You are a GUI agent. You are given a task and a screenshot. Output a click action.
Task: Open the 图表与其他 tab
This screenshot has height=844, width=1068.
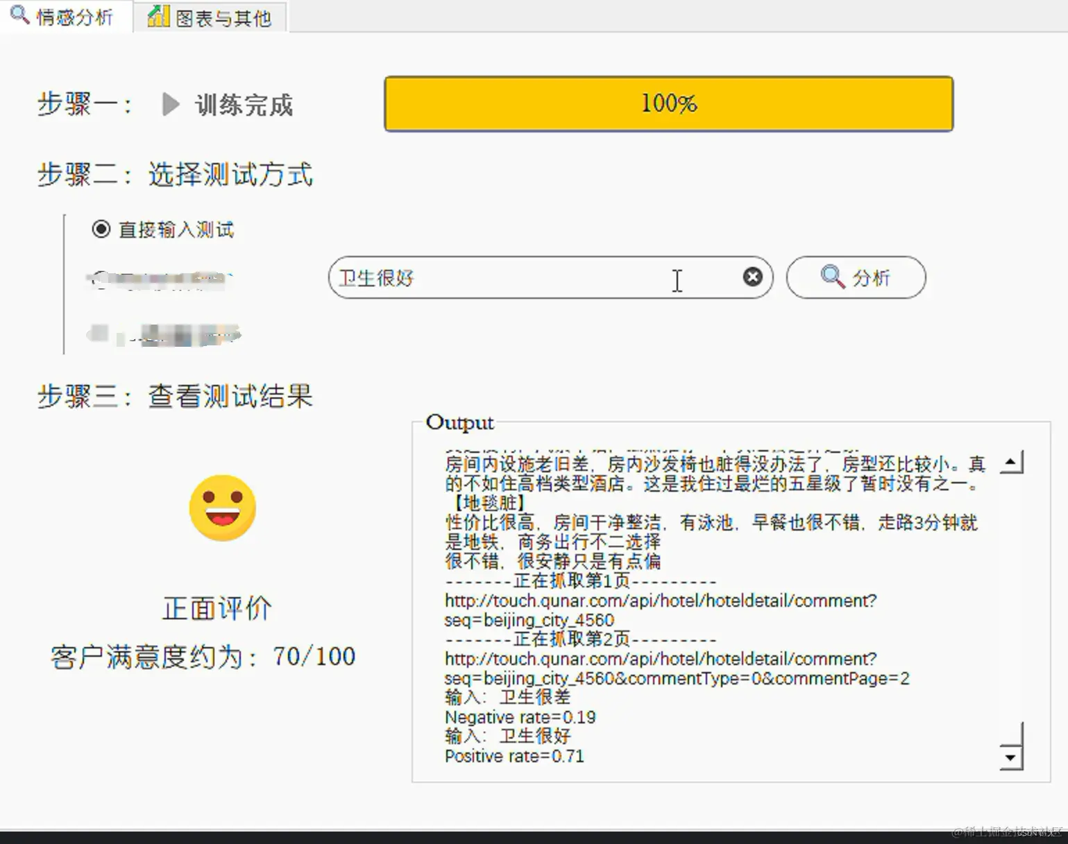pyautogui.click(x=210, y=17)
